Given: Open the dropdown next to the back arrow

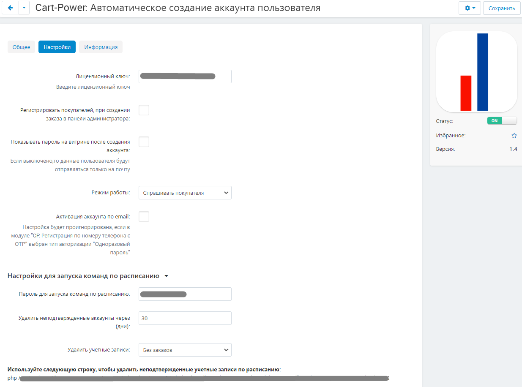Looking at the screenshot, I should point(24,8).
